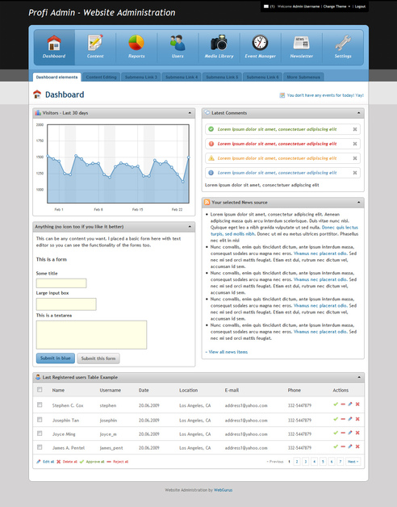Click the Submit in blue button
This screenshot has width=397, height=507.
[x=56, y=358]
